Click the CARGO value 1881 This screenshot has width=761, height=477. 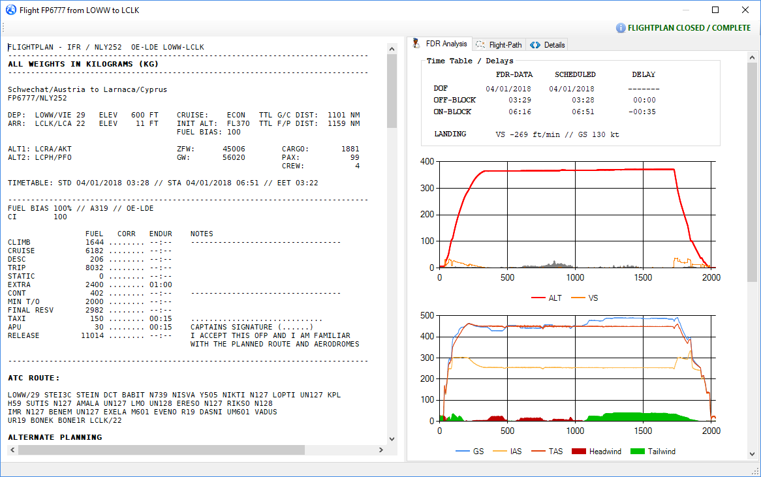click(350, 149)
